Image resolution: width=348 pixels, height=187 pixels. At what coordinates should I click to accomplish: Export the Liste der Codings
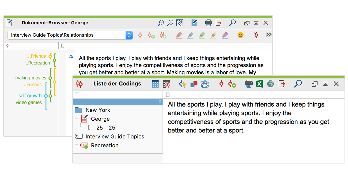282,84
